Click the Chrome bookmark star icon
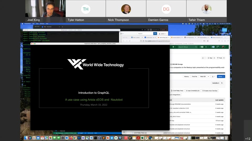Image resolution: width=252 pixels, height=141 pixels. (145, 30)
